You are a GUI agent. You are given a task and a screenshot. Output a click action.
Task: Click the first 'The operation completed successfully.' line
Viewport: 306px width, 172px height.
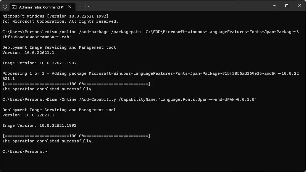coord(48,89)
